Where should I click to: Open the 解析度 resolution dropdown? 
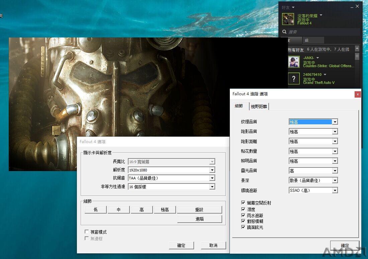point(171,170)
